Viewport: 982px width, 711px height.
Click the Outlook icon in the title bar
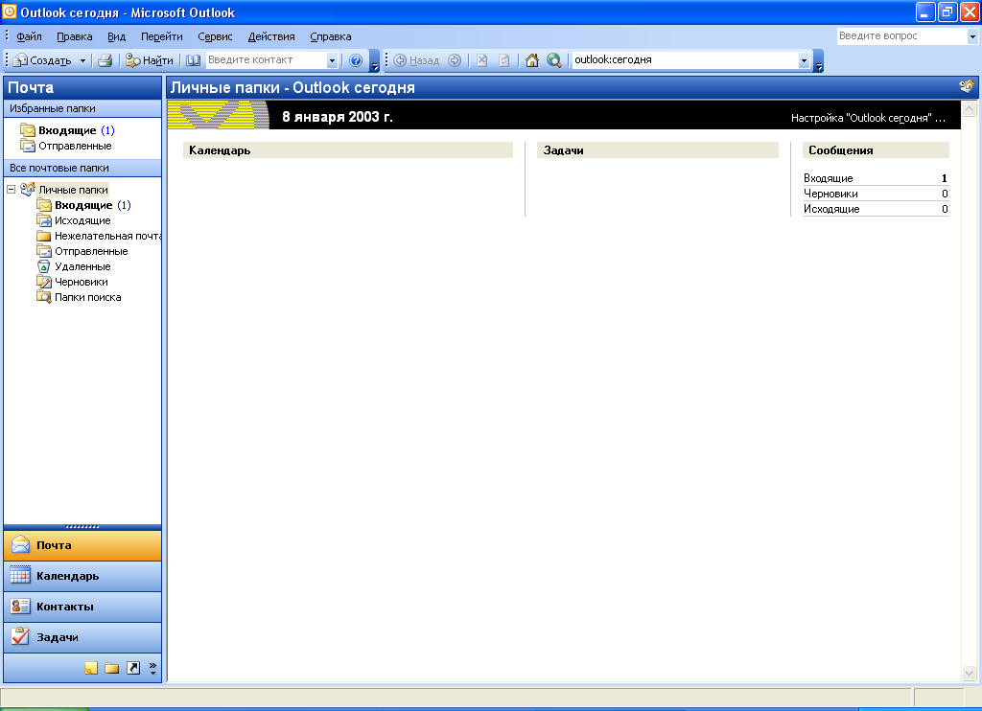[x=10, y=11]
